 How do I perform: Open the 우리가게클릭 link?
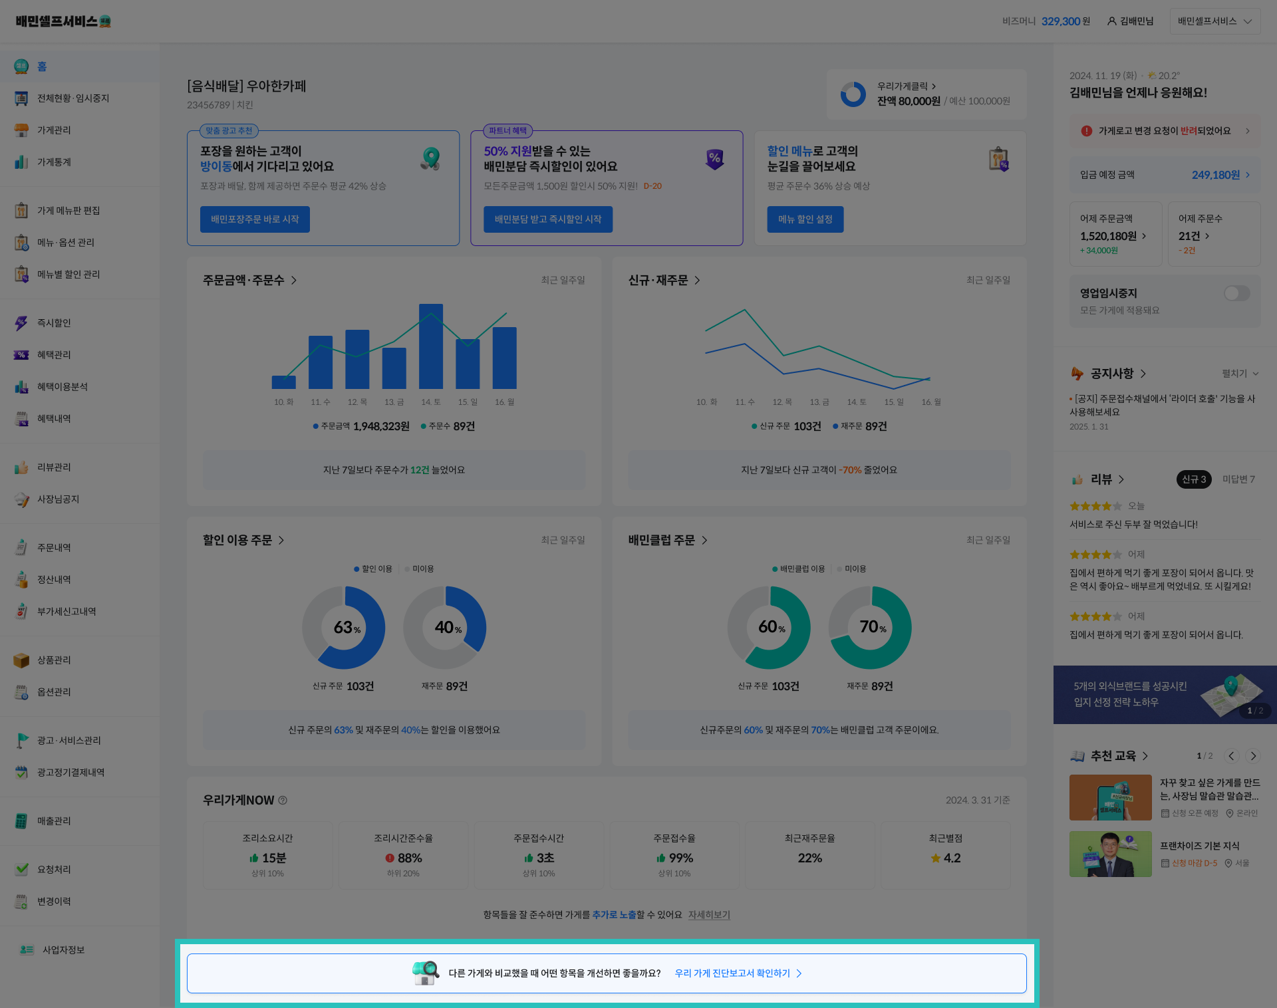pyautogui.click(x=907, y=86)
